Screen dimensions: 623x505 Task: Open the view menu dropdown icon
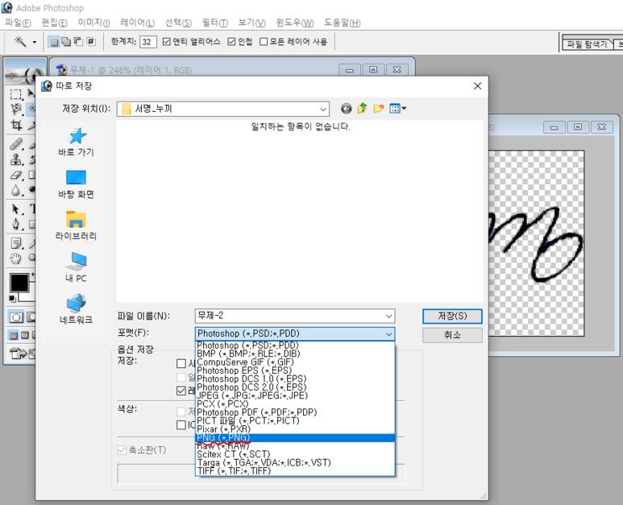pos(397,109)
